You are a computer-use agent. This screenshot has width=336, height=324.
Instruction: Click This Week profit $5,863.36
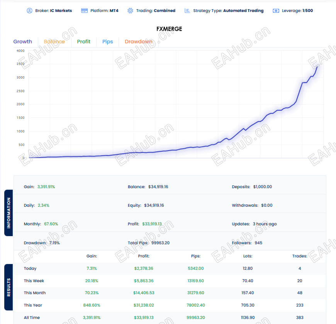coord(144,281)
